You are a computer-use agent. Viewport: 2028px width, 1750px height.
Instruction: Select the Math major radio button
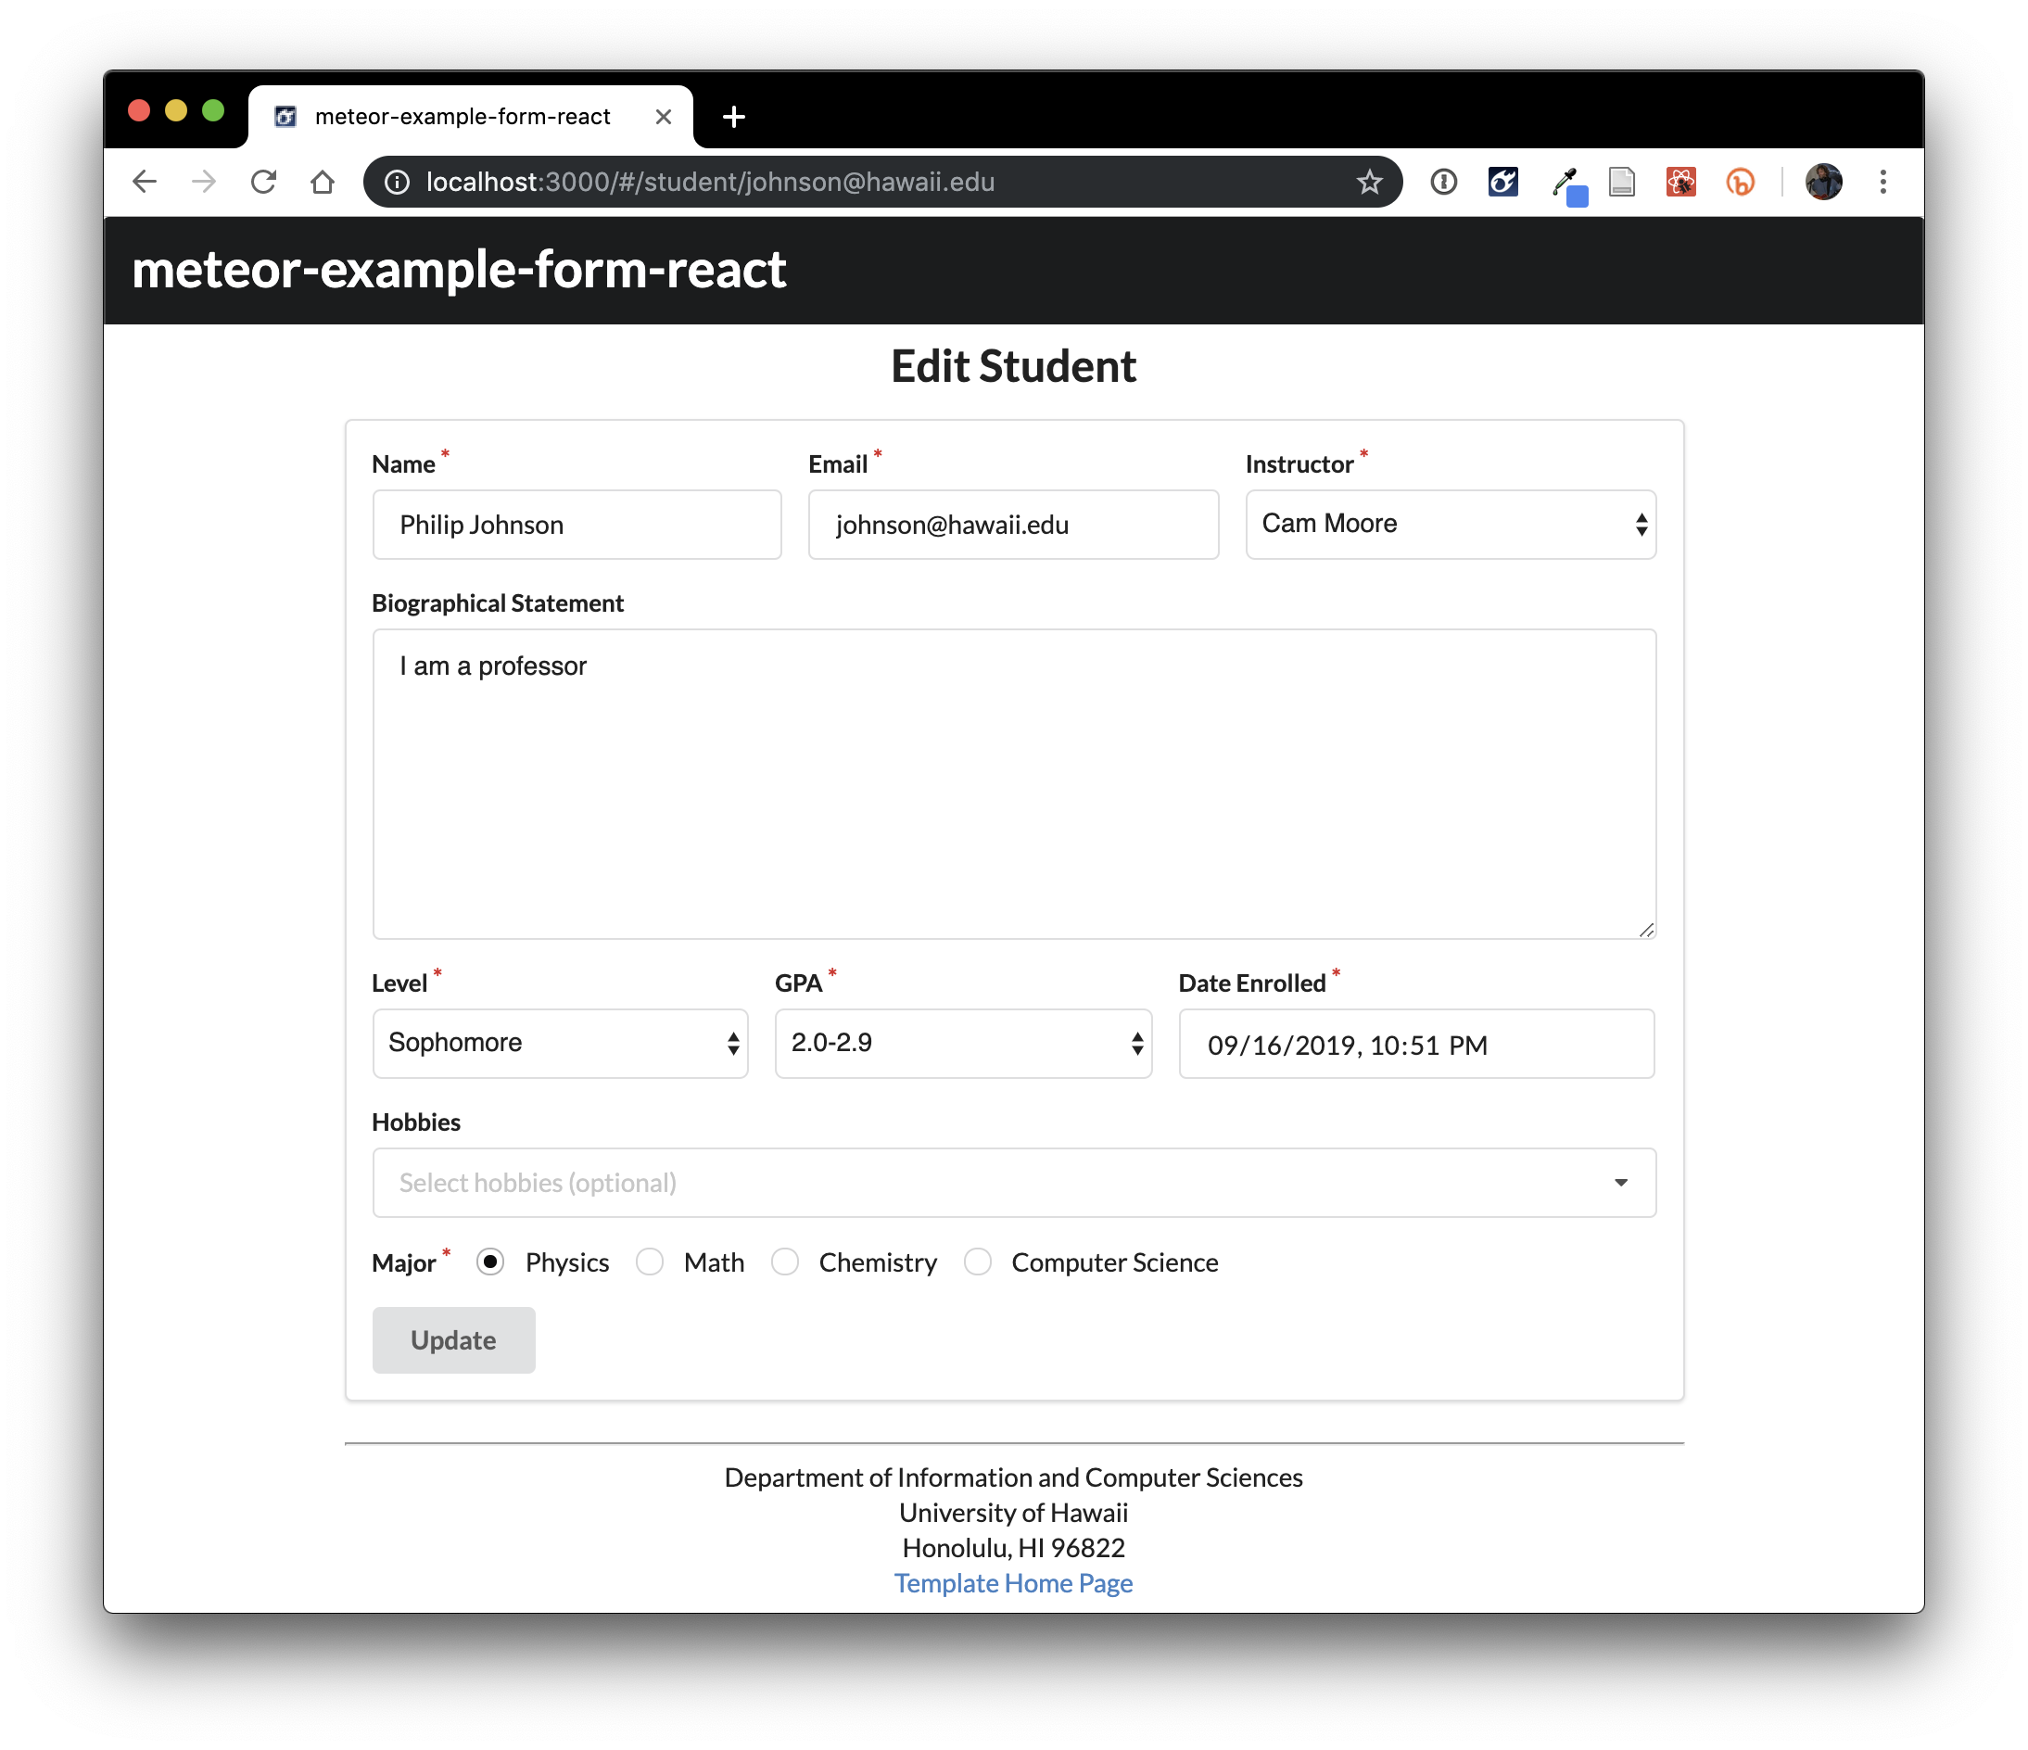tap(650, 1262)
